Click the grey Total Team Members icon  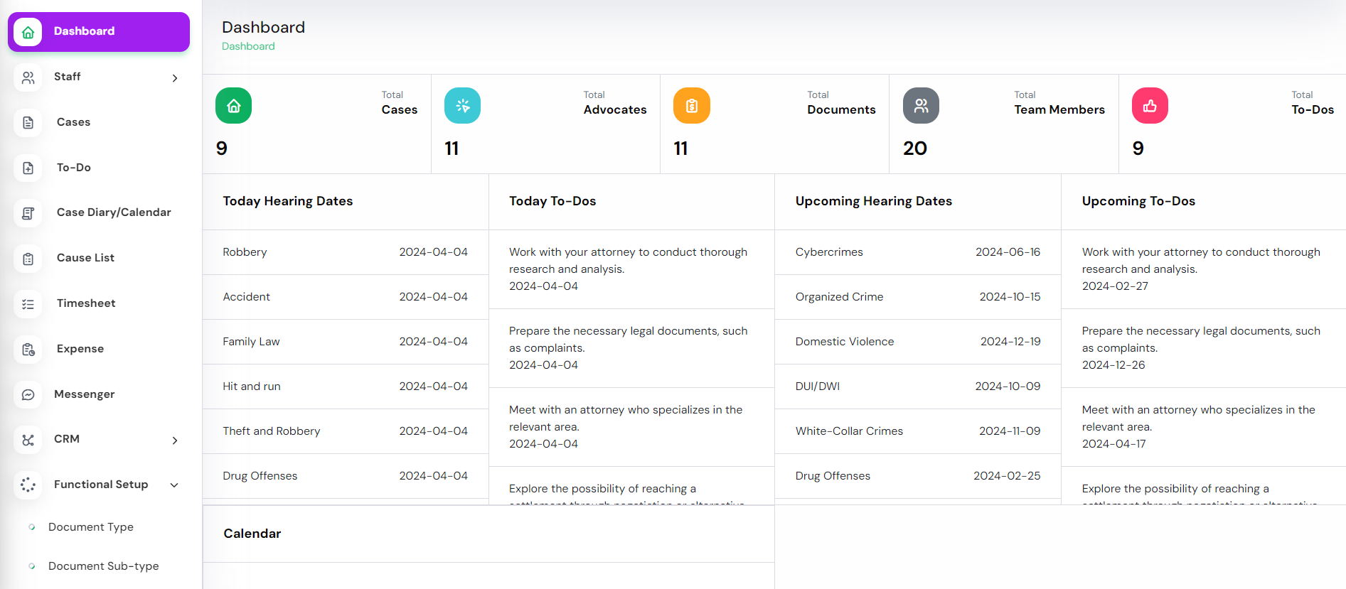(921, 106)
